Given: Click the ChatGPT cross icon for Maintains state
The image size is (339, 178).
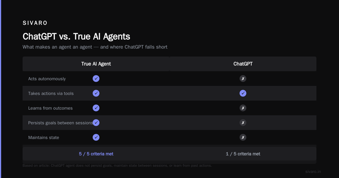Looking at the screenshot, I should (243, 137).
